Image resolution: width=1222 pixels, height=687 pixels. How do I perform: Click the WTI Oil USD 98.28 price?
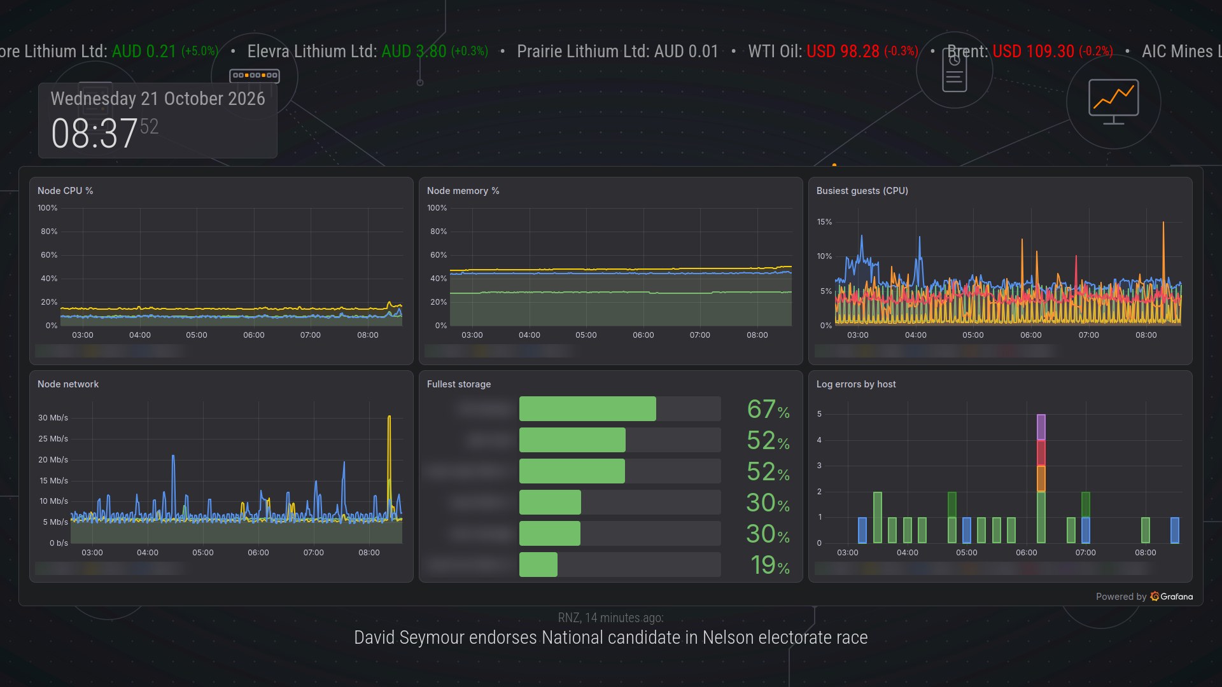(x=843, y=52)
